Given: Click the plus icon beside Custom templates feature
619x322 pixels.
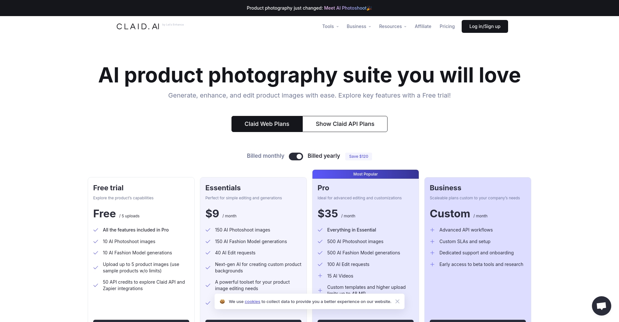Looking at the screenshot, I should pyautogui.click(x=320, y=290).
